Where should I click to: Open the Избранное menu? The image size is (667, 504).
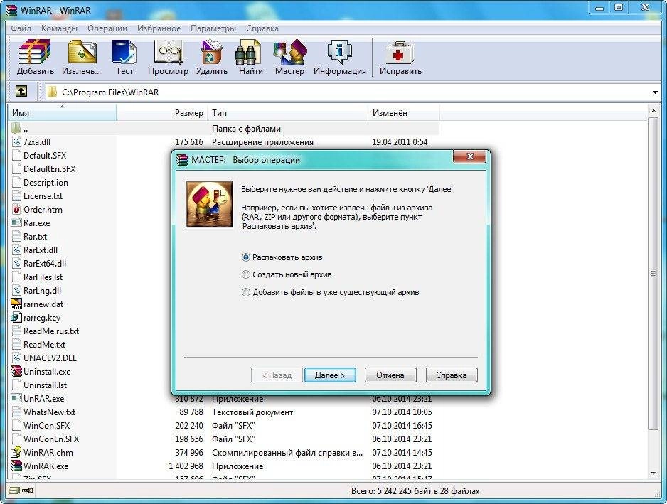[x=159, y=28]
